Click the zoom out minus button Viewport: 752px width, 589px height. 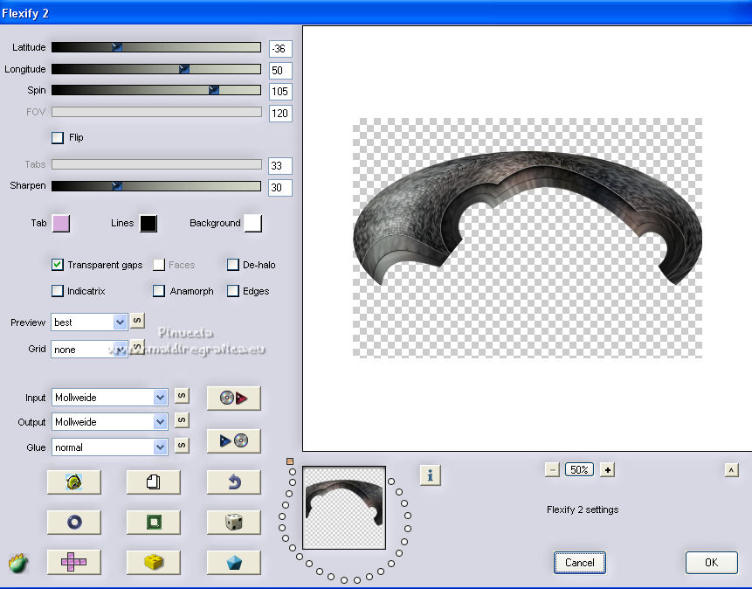point(552,469)
